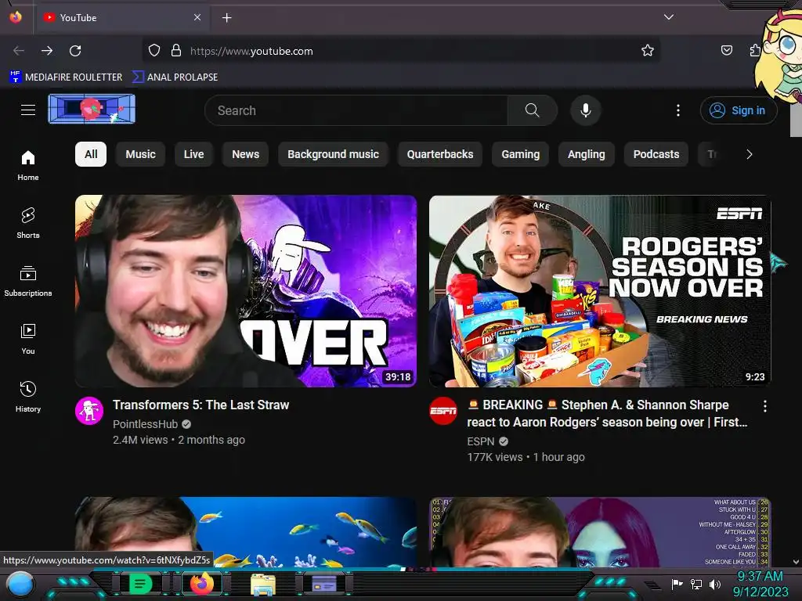The width and height of the screenshot is (802, 601).
Task: Switch to Firefox on the taskbar
Action: pos(202,583)
